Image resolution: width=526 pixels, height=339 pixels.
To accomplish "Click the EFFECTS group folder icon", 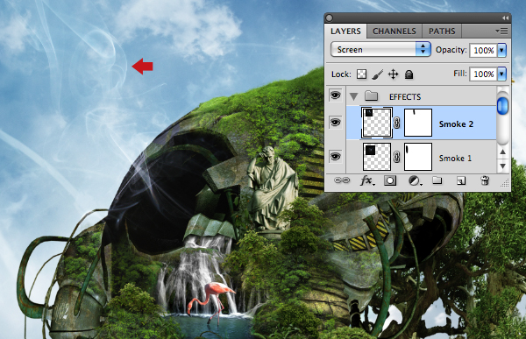I will click(x=372, y=96).
